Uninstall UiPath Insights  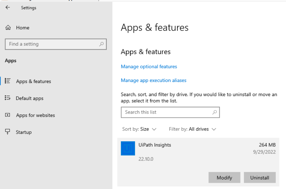pyautogui.click(x=260, y=177)
